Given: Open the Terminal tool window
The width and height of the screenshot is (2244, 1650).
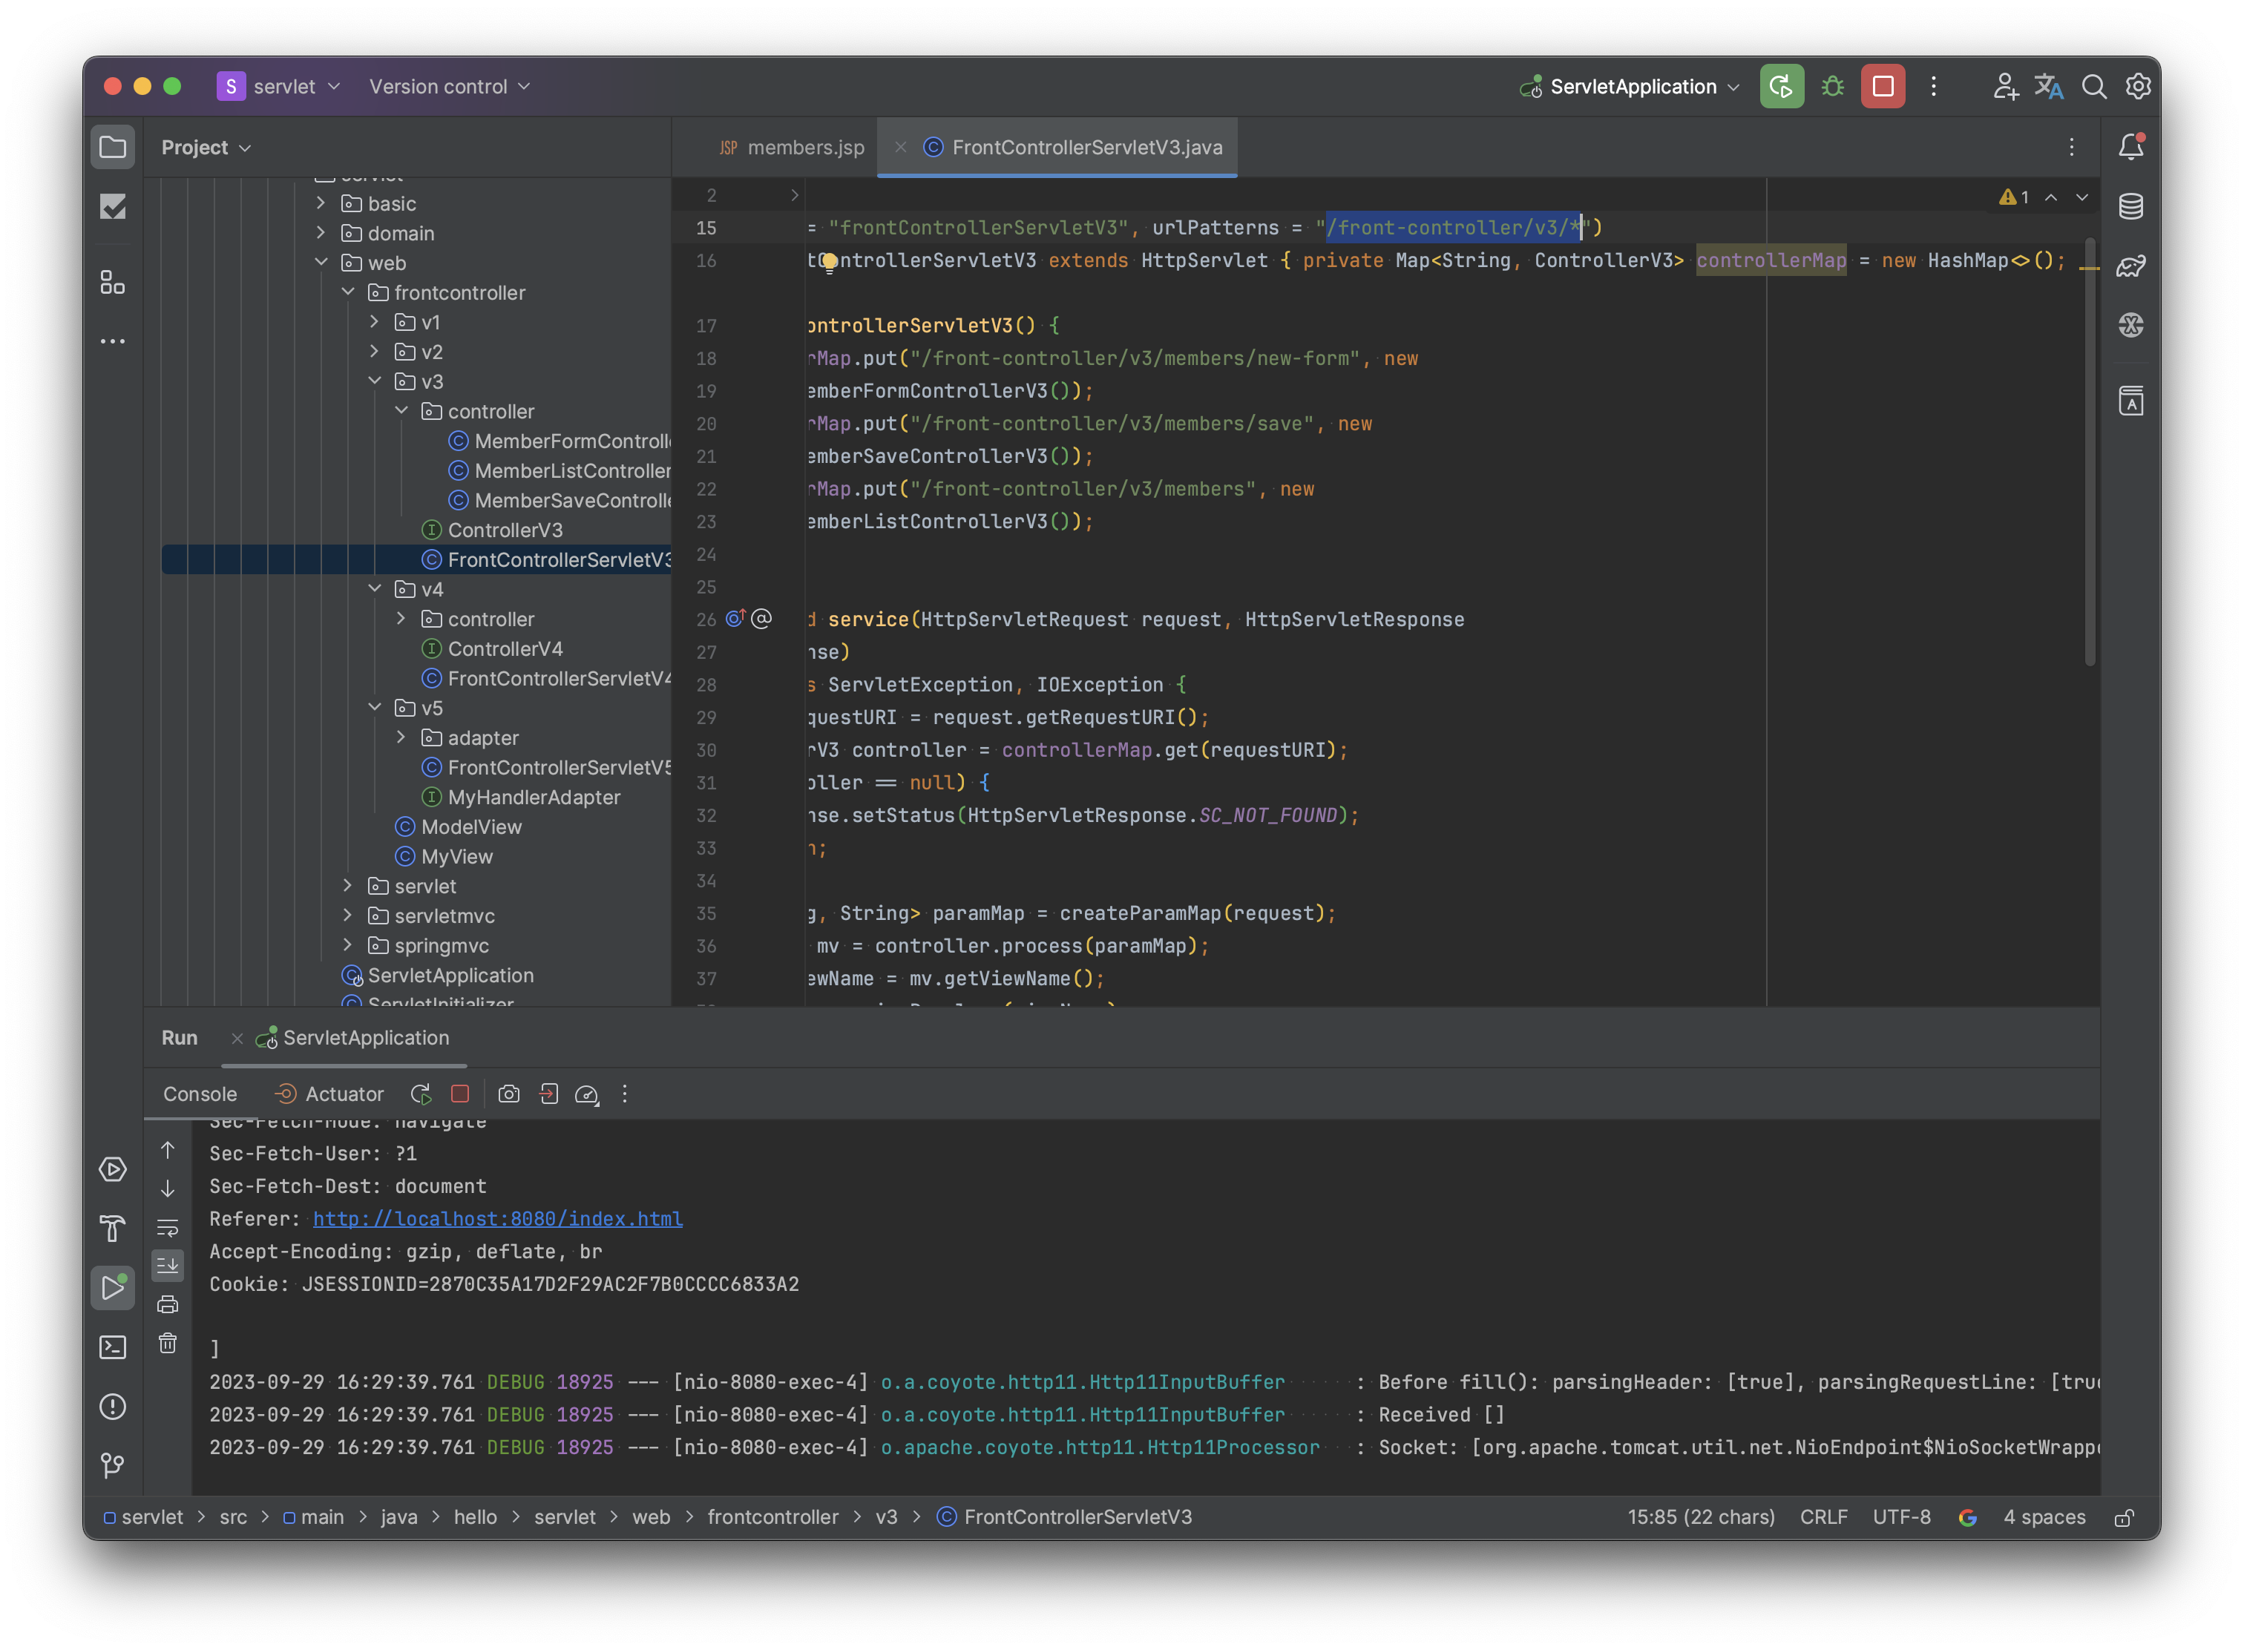Looking at the screenshot, I should [113, 1347].
